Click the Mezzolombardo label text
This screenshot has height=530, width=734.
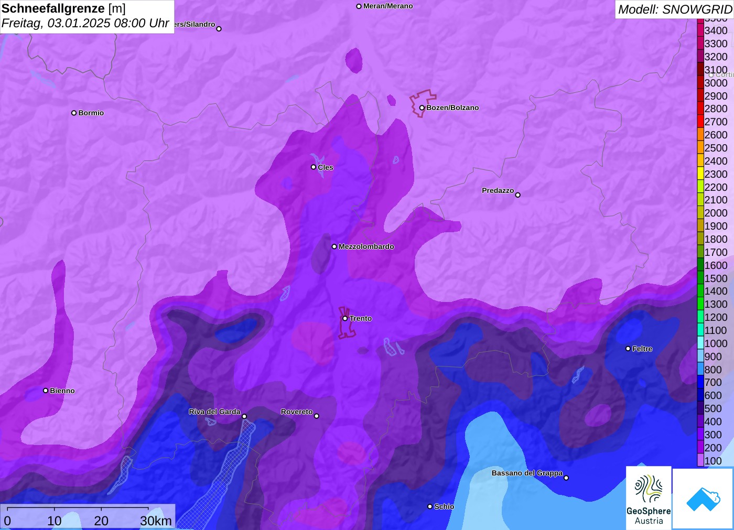coord(366,246)
